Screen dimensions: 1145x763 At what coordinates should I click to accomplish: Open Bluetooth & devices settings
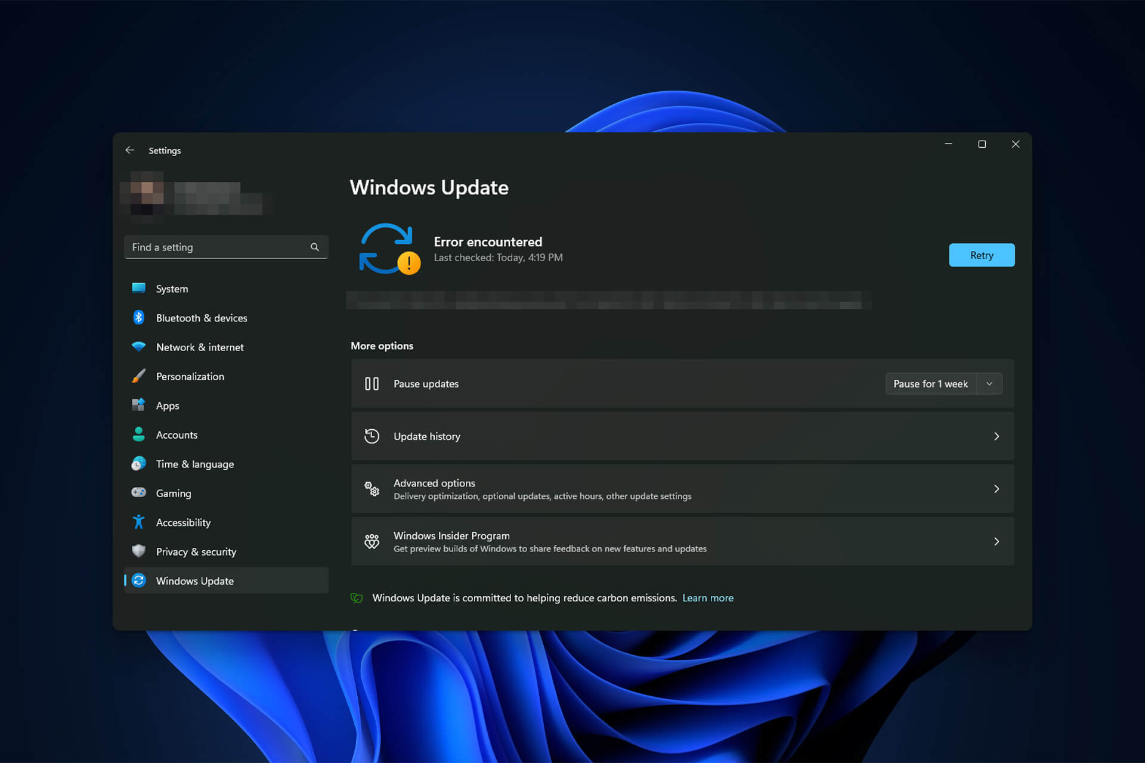click(226, 318)
